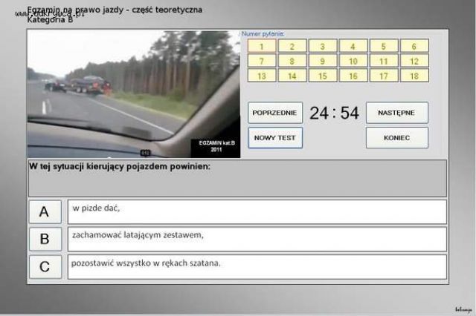Click the 'Numer pytania:' label
476x316 pixels.
pos(263,33)
